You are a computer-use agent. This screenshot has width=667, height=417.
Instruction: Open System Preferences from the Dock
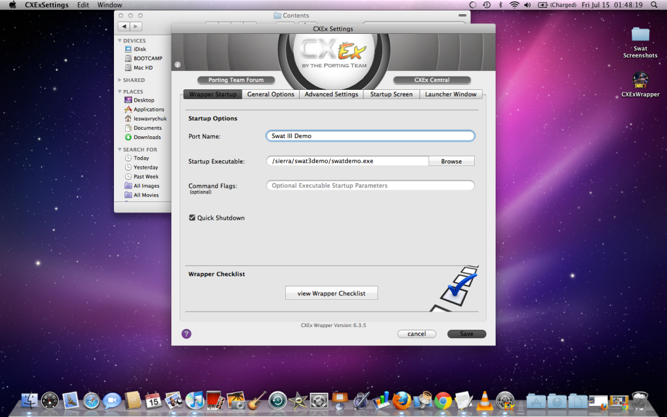pos(319,401)
